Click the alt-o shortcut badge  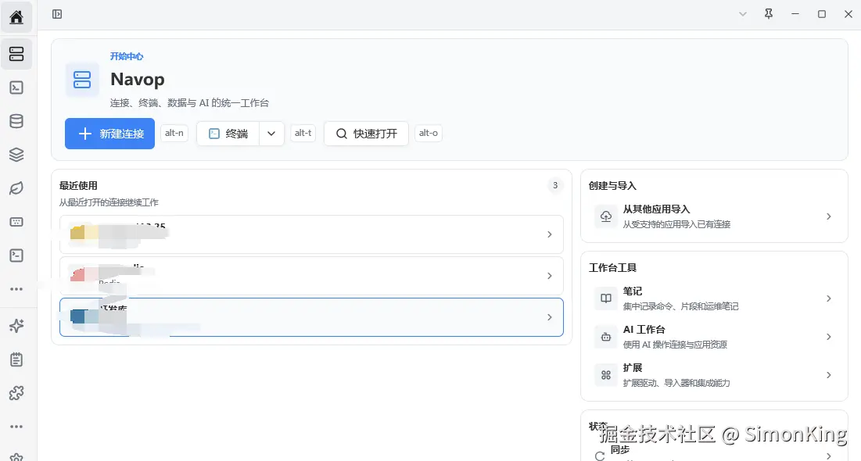[429, 133]
